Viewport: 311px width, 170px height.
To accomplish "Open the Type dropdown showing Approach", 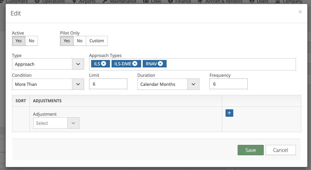I will pyautogui.click(x=48, y=64).
